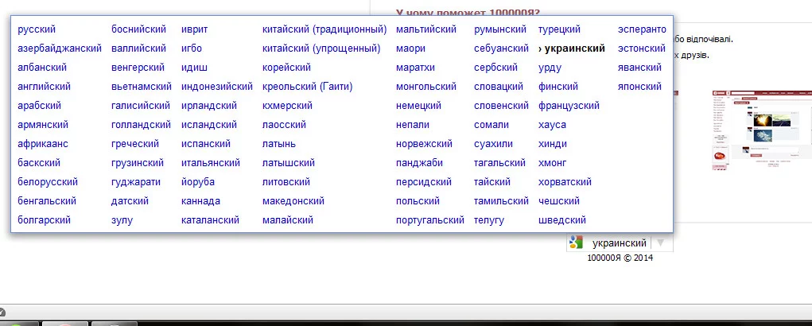Screen dimensions: 812x326
Task: Select персидский language option
Action: [424, 181]
